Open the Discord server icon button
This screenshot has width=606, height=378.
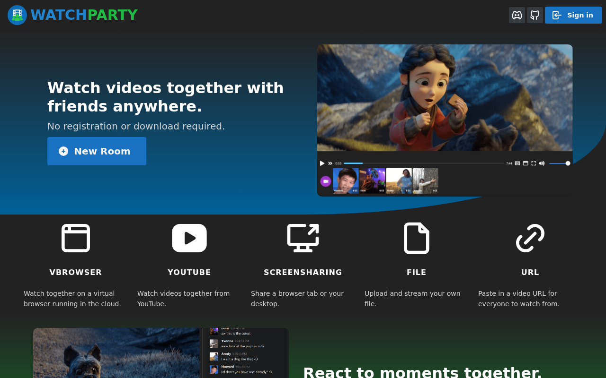pyautogui.click(x=517, y=15)
